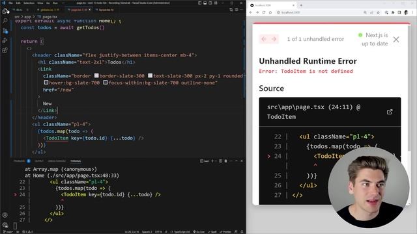
Task: Open color picker for hover:bg-slate-700 swatch
Action: click(x=46, y=83)
